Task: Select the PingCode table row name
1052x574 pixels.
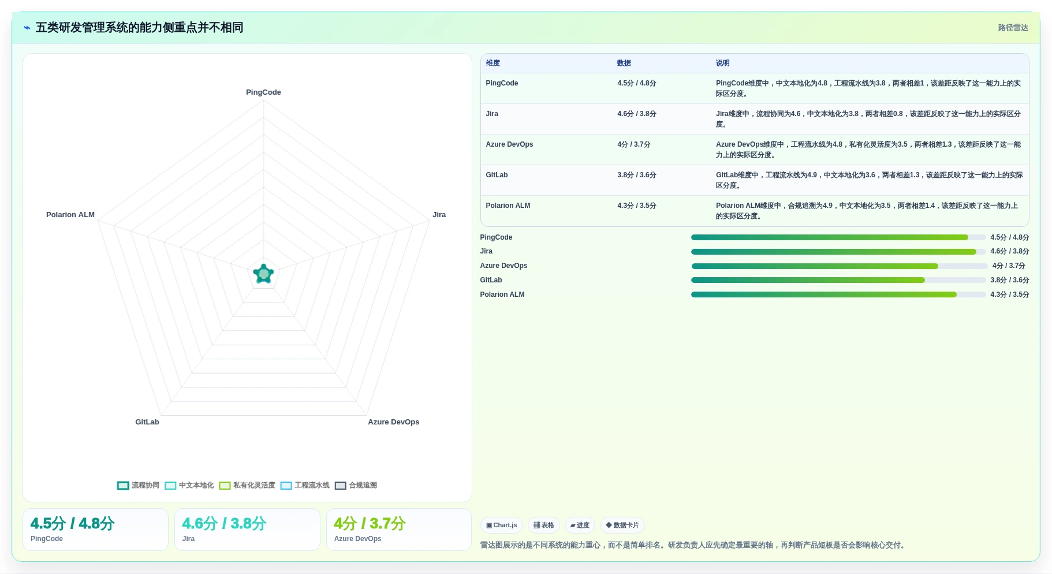Action: [x=502, y=83]
